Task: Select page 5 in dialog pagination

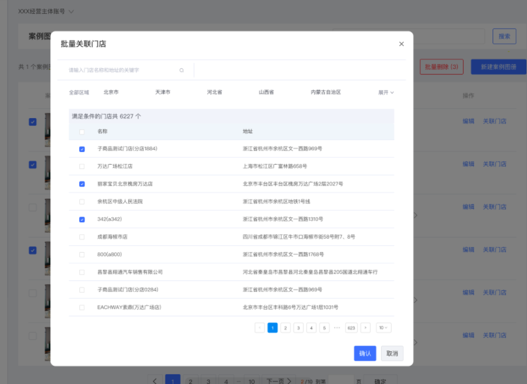Action: [x=324, y=328]
